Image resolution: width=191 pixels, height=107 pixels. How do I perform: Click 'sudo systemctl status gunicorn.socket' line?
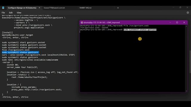point(24,48)
